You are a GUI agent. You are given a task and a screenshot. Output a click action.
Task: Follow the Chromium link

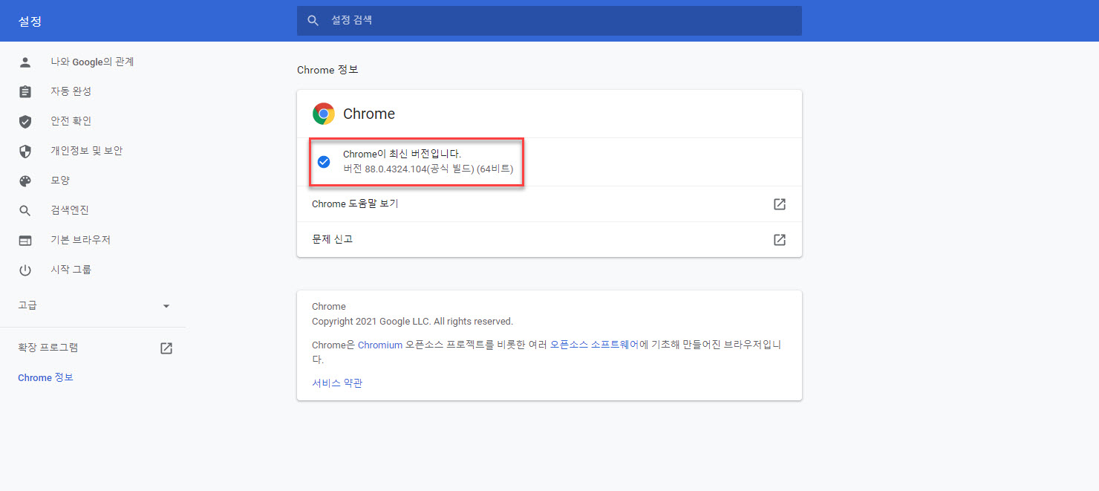(x=380, y=345)
